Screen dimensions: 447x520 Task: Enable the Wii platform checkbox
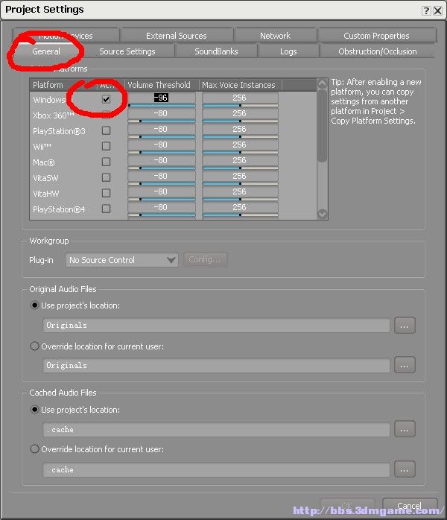tap(106, 146)
